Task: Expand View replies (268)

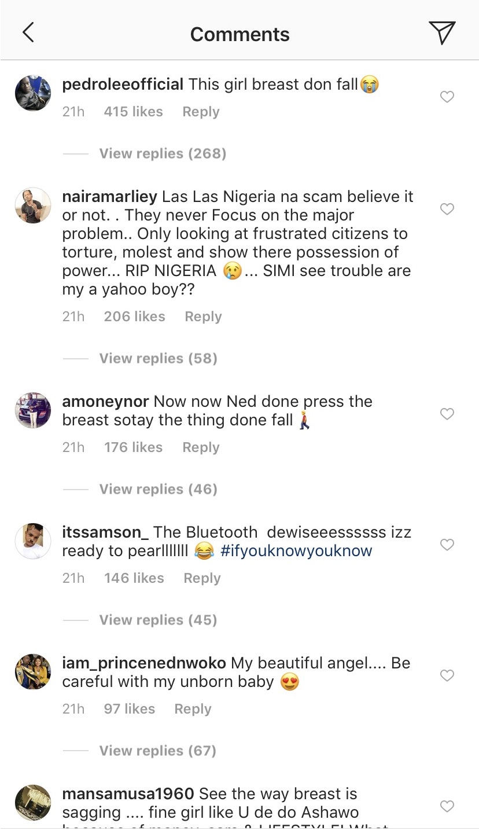Action: click(163, 153)
